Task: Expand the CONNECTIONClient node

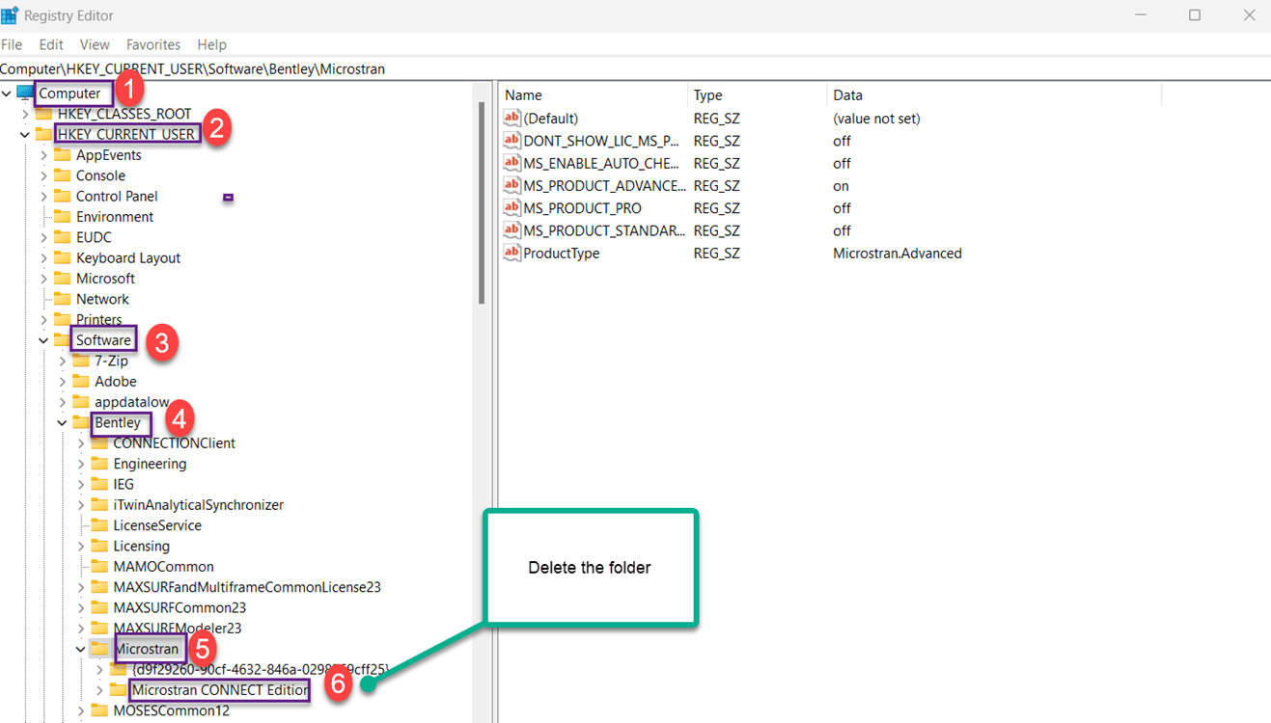Action: [80, 442]
